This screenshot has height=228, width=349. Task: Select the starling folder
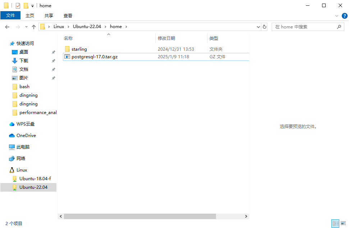point(79,49)
